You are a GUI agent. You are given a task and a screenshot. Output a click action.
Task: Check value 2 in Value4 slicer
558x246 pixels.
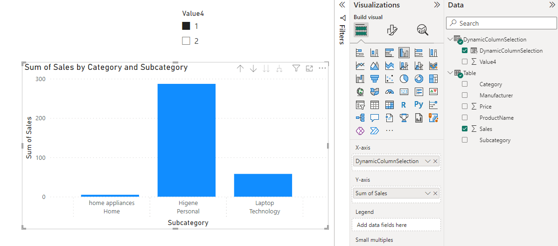[186, 41]
